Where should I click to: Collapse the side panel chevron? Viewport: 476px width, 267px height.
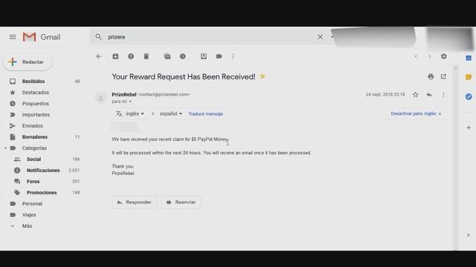468,235
